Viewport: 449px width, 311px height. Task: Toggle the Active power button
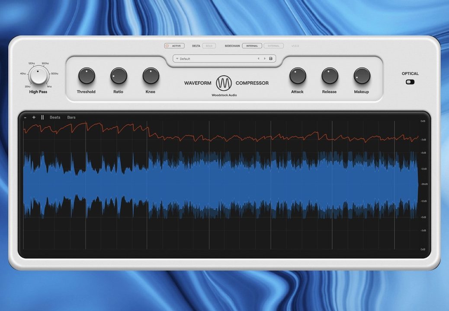(174, 46)
